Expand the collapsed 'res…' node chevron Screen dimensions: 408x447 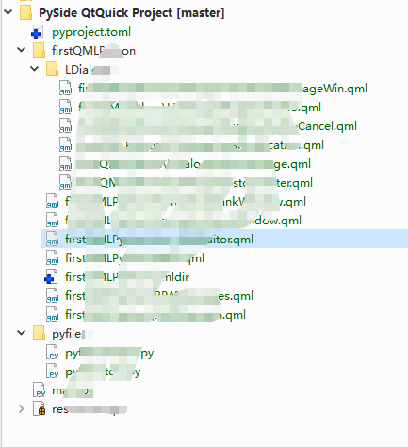click(22, 409)
